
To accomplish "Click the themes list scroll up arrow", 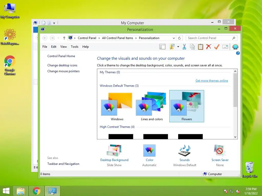I will pos(235,71).
